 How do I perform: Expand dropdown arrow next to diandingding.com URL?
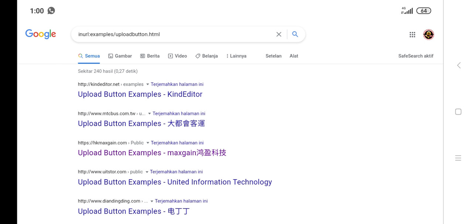click(x=152, y=201)
